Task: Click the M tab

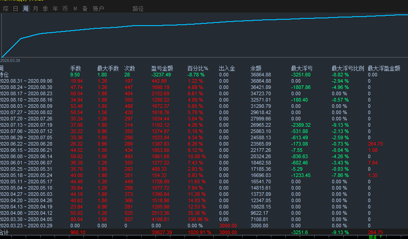Action: pos(75,9)
